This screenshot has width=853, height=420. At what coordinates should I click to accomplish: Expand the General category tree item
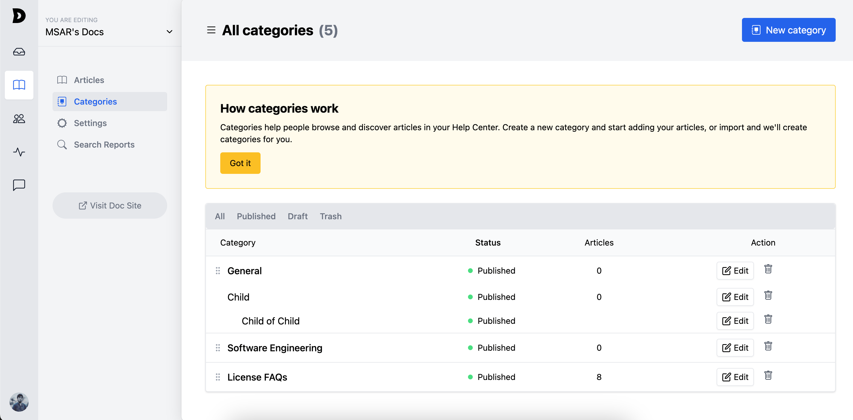(244, 271)
